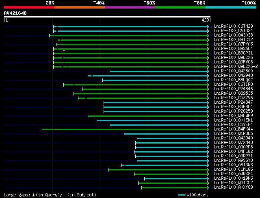
Task: Select the UniRef100_A9RR71 label
Action: (233, 156)
